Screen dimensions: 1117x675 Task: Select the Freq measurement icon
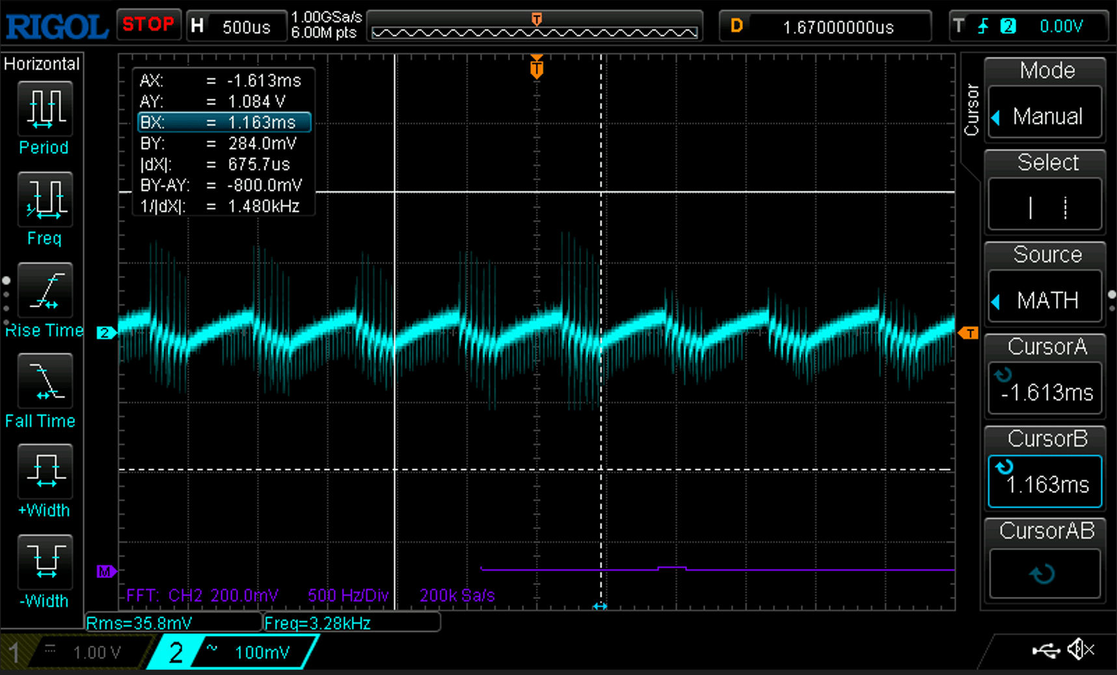coord(44,199)
